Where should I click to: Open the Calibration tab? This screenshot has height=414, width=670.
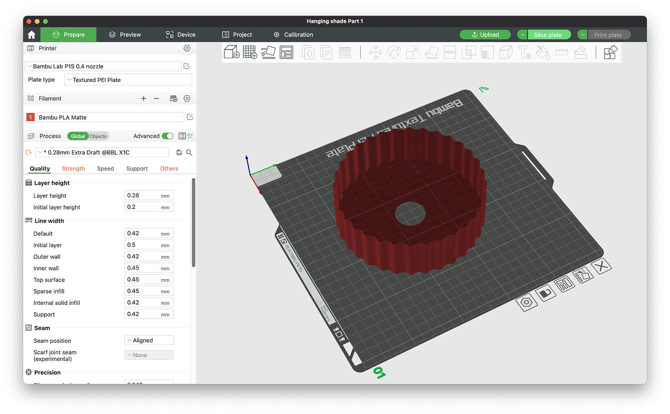coord(293,35)
